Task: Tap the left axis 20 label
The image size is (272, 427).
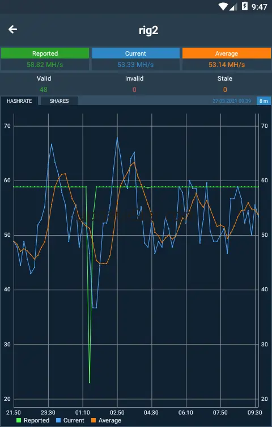Action: coord(7,399)
